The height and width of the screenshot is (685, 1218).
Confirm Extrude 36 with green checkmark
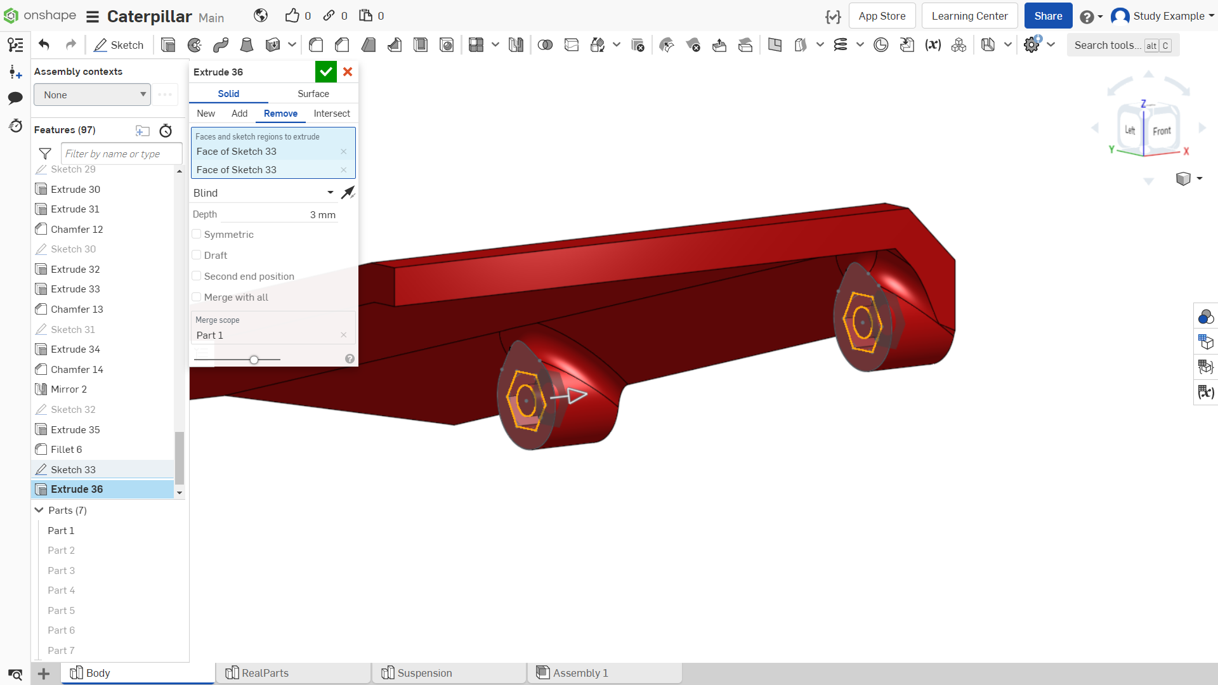click(x=326, y=72)
